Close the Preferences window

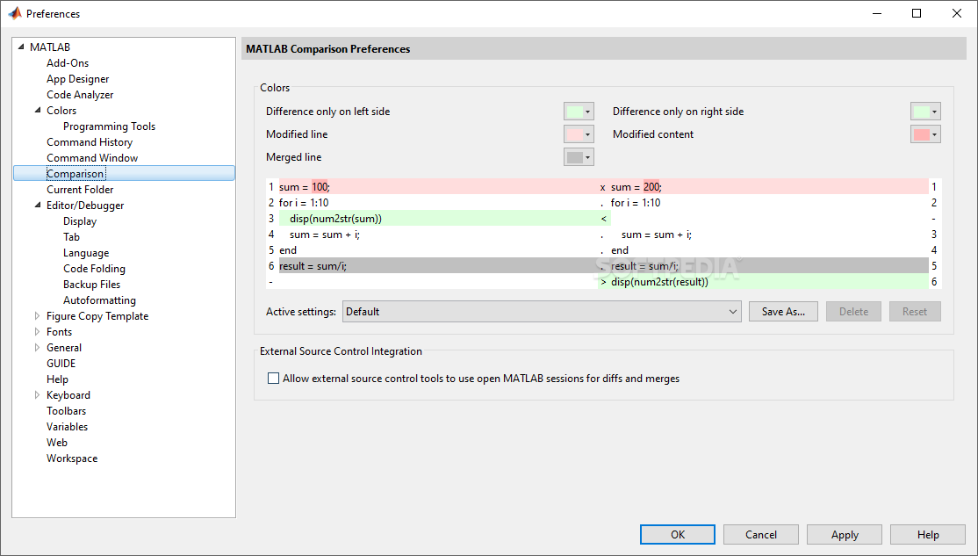click(x=957, y=13)
